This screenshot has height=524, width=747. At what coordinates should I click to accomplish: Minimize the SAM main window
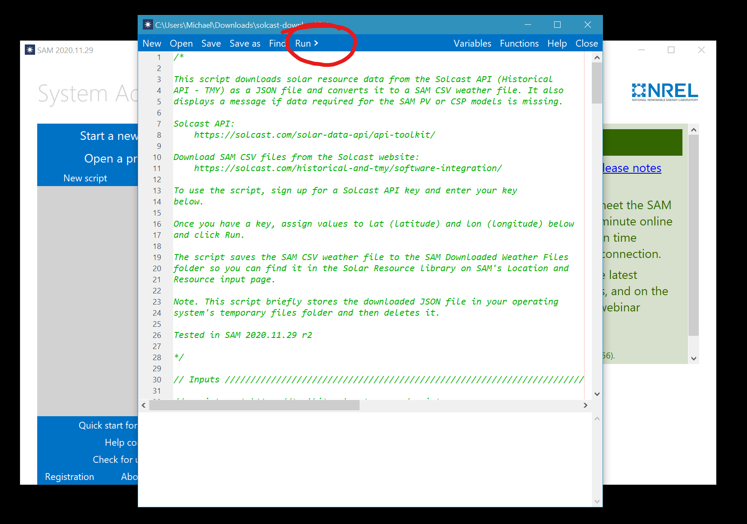coord(641,50)
